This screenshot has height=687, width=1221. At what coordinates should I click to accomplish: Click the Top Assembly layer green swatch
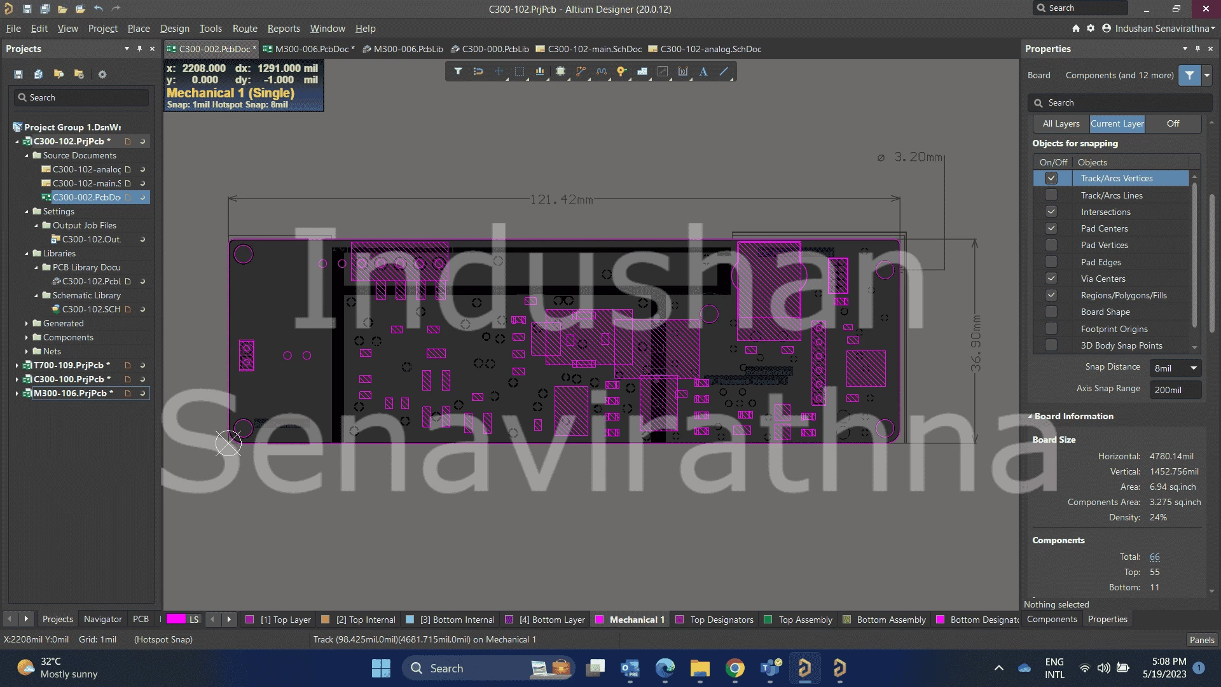[x=768, y=620]
